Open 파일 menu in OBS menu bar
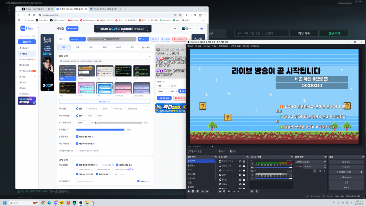This screenshot has height=206, width=366. (190, 46)
